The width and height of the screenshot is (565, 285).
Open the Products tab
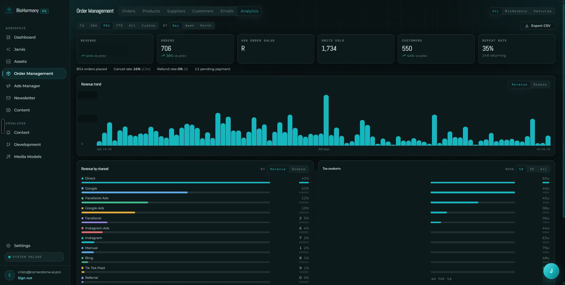coord(151,11)
